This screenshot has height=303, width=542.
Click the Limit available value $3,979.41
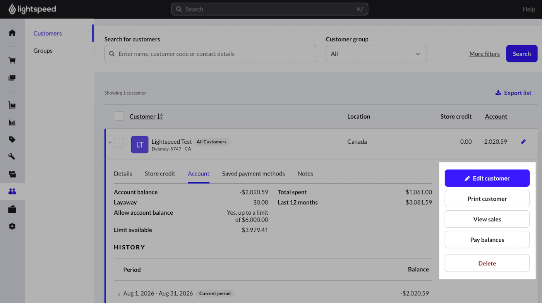click(255, 230)
